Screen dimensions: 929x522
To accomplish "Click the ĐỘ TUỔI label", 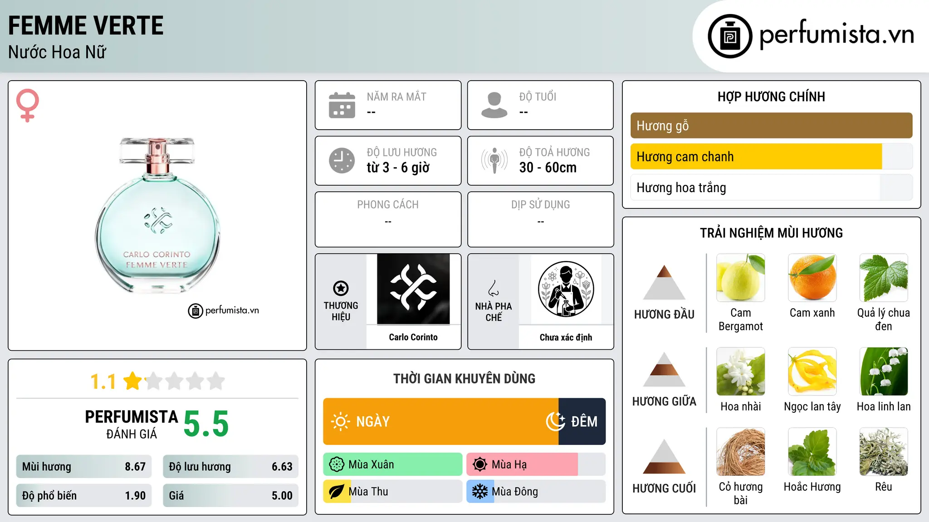I will tap(538, 97).
